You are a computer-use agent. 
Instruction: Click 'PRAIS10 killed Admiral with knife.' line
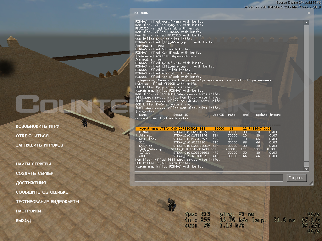click(167, 29)
